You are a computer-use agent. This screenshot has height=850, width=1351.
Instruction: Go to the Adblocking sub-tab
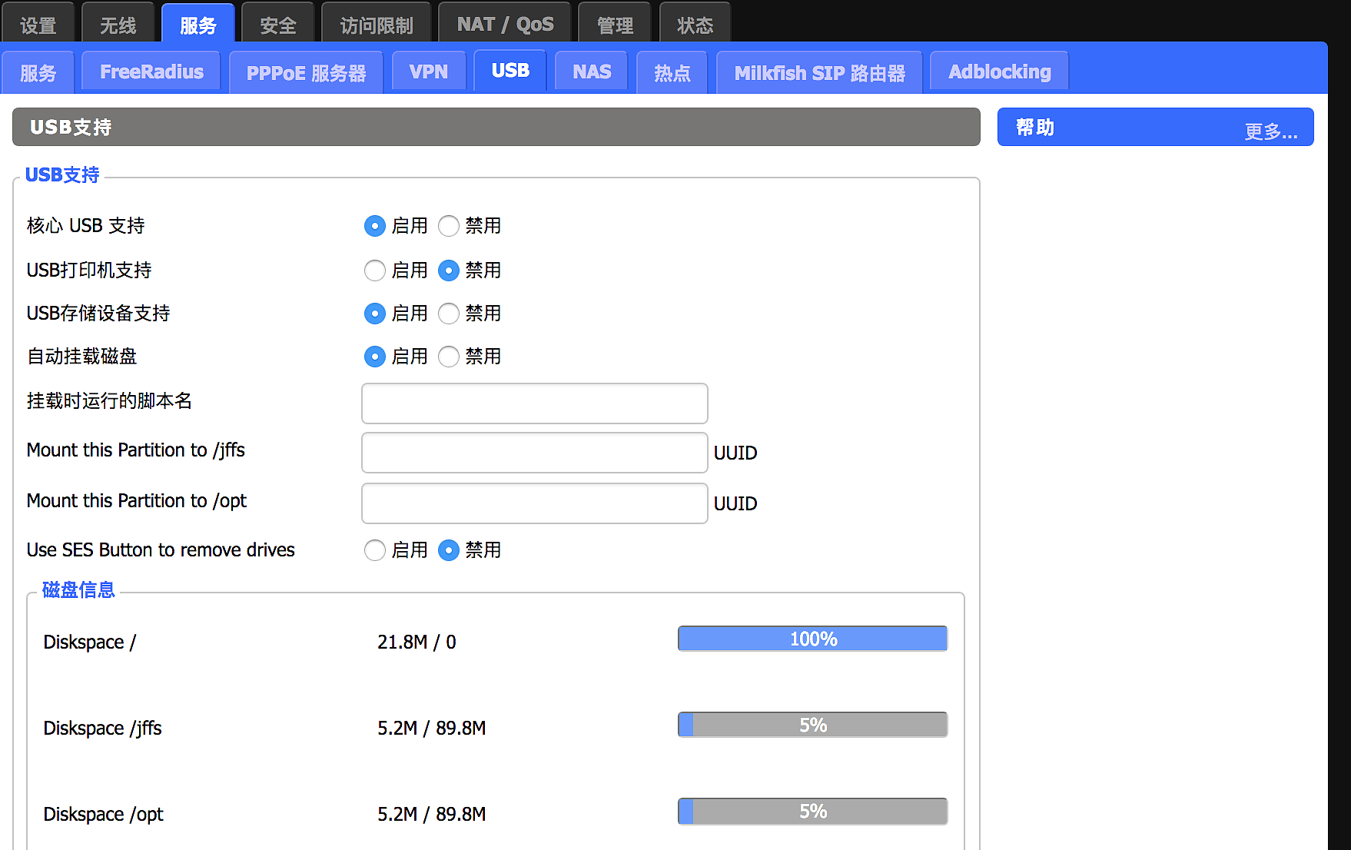[999, 72]
